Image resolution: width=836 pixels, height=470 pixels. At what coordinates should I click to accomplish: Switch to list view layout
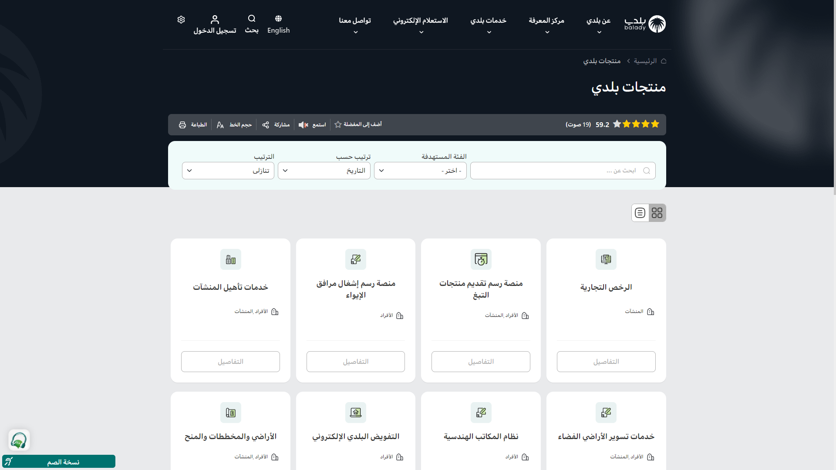640,213
